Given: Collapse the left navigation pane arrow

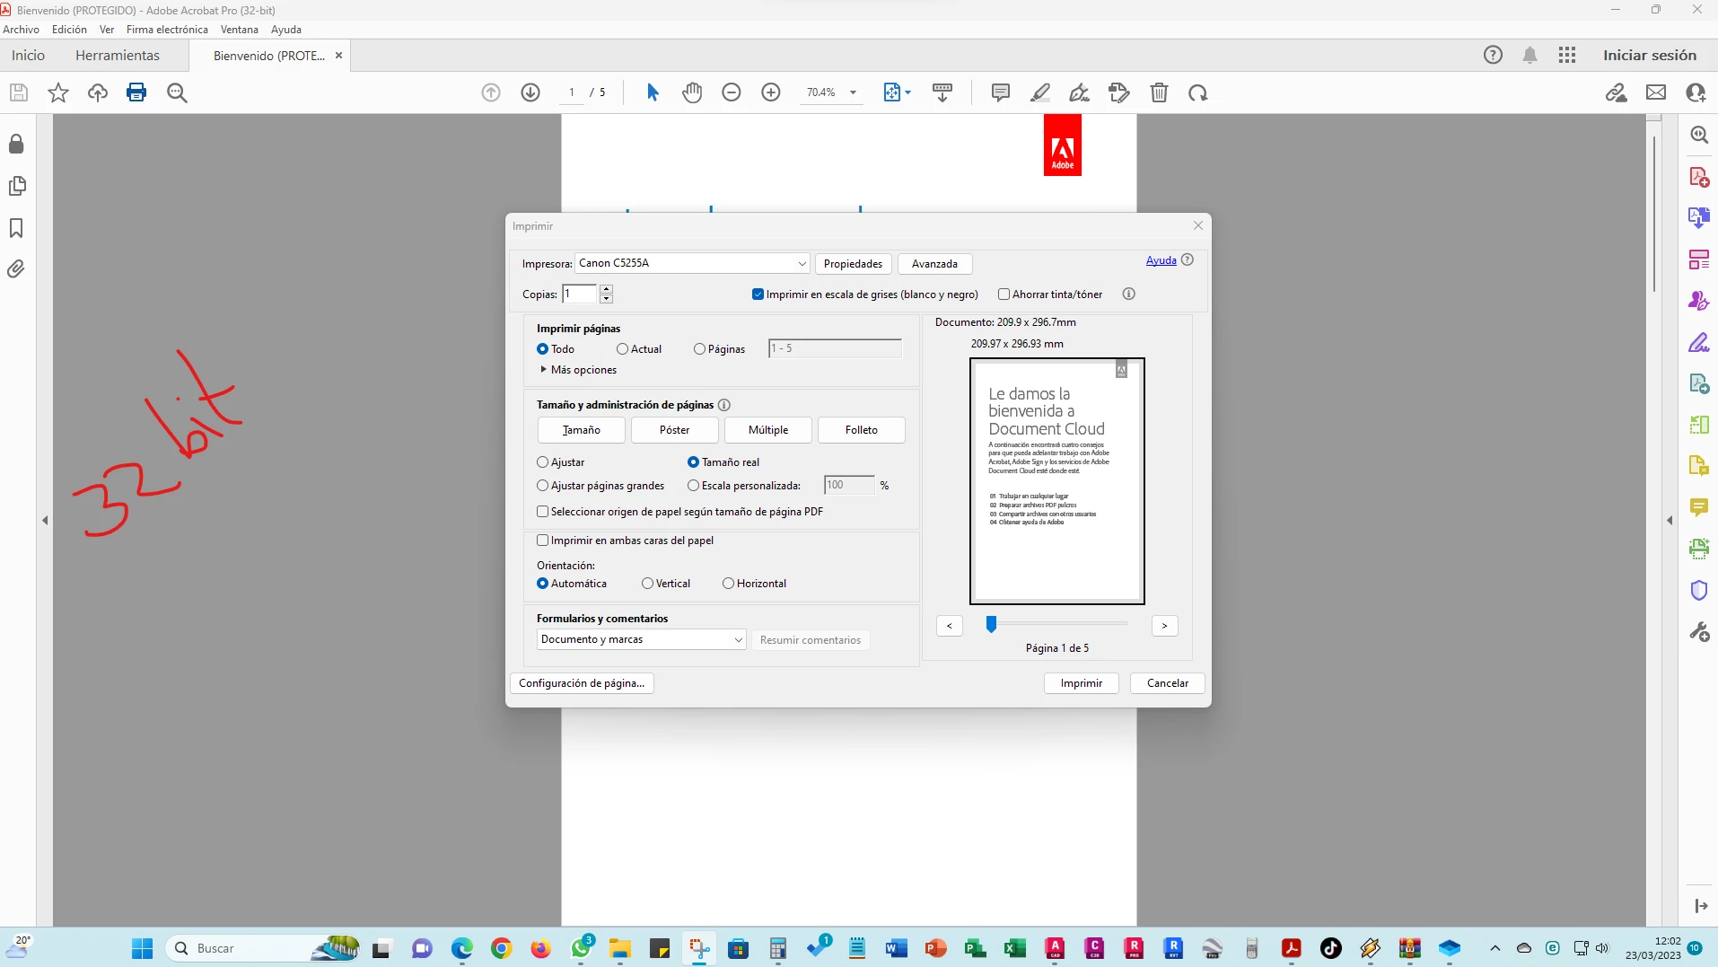Looking at the screenshot, I should (45, 520).
